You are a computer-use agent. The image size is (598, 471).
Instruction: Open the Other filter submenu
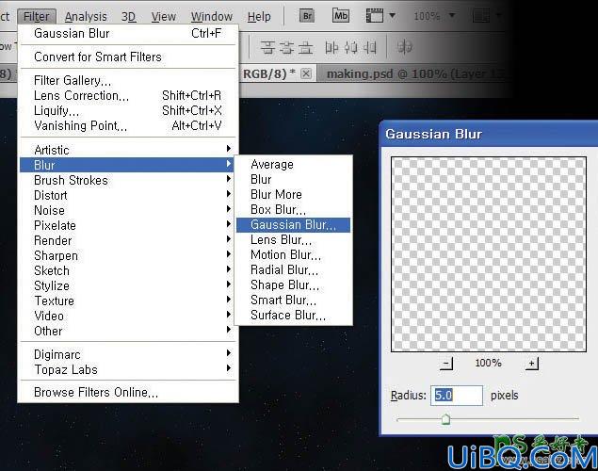click(128, 331)
